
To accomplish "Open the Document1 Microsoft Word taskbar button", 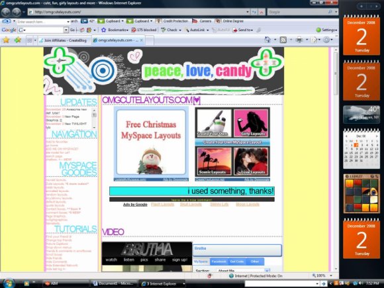I will click(114, 283).
